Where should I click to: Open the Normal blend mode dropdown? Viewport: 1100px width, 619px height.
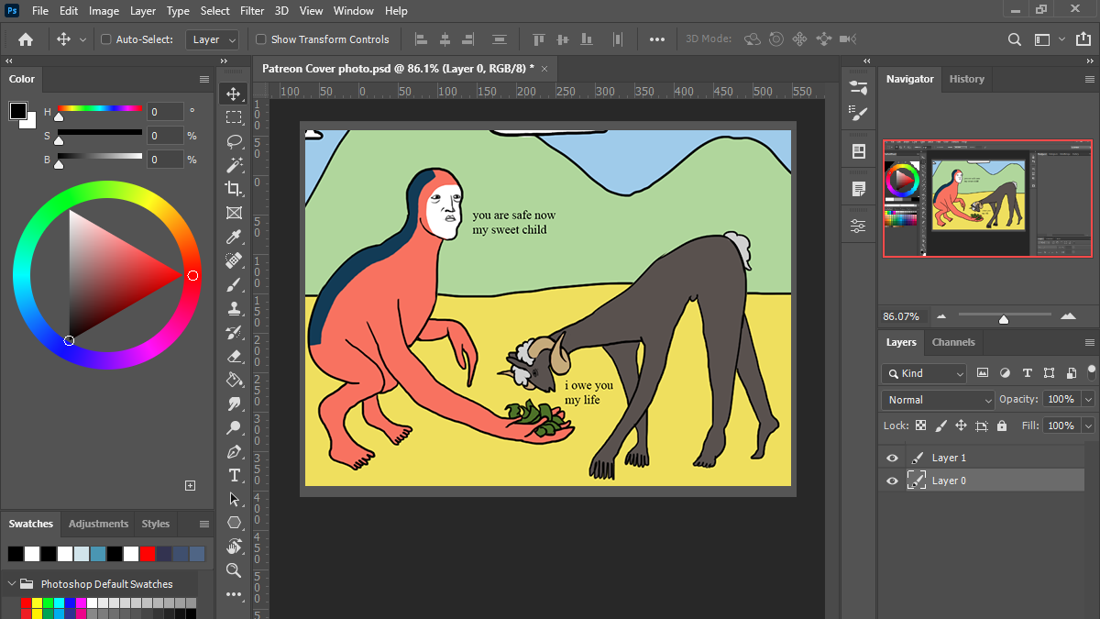(x=938, y=400)
